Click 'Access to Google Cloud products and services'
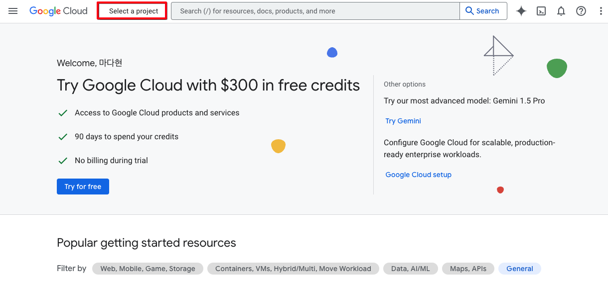The width and height of the screenshot is (608, 285). tap(157, 113)
